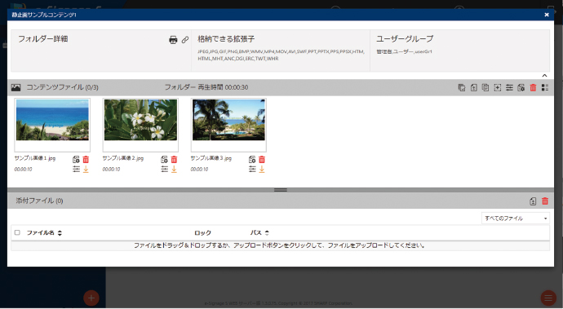The image size is (563, 309).
Task: Open sliders settings icon in content files toolbar
Action: click(509, 87)
